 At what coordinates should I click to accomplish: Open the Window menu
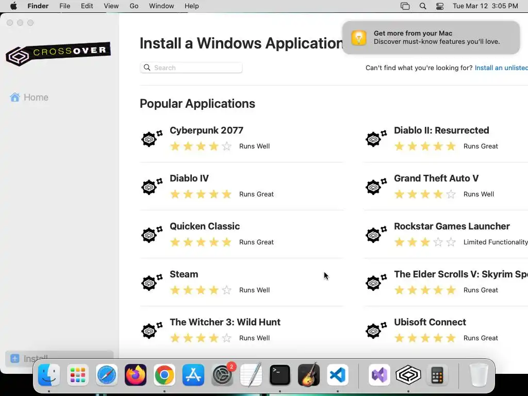pos(161,6)
